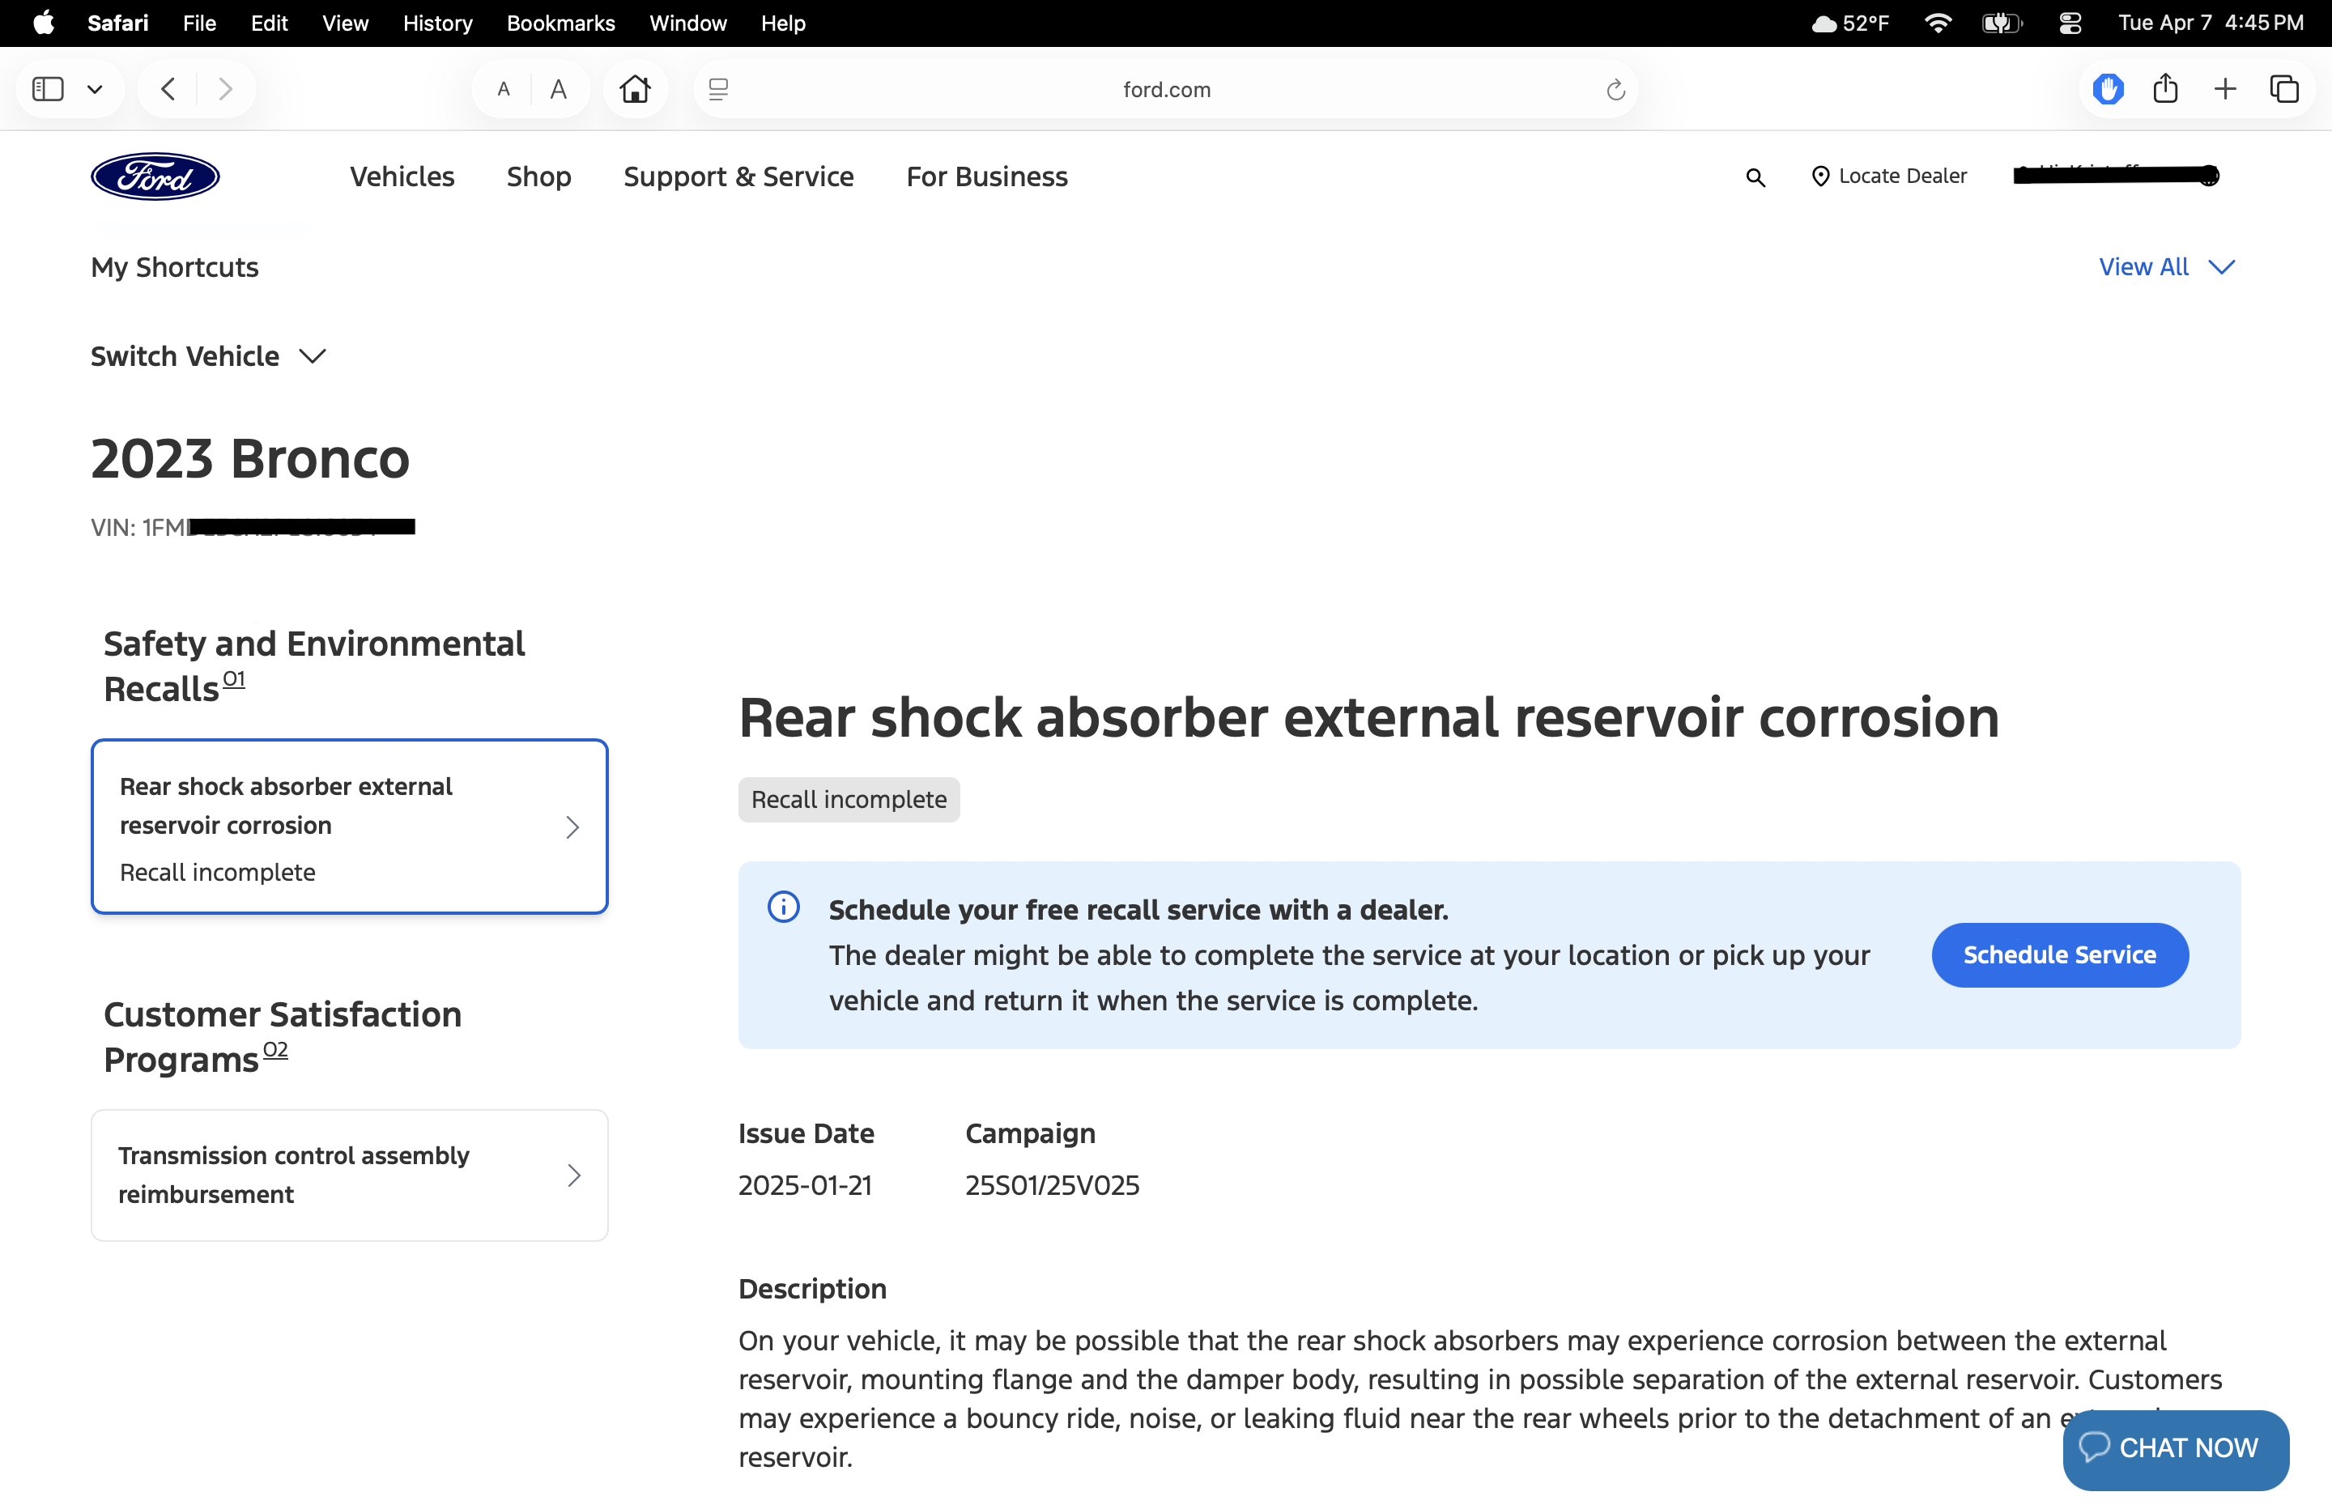Viewport: 2332px width, 1509px height.
Task: Open a new tab with the plus icon
Action: pos(2225,89)
